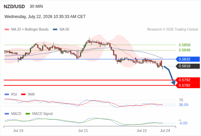Screen dimensions: 201x136
Task: Select the RSI legend label
Action: [x=14, y=94]
